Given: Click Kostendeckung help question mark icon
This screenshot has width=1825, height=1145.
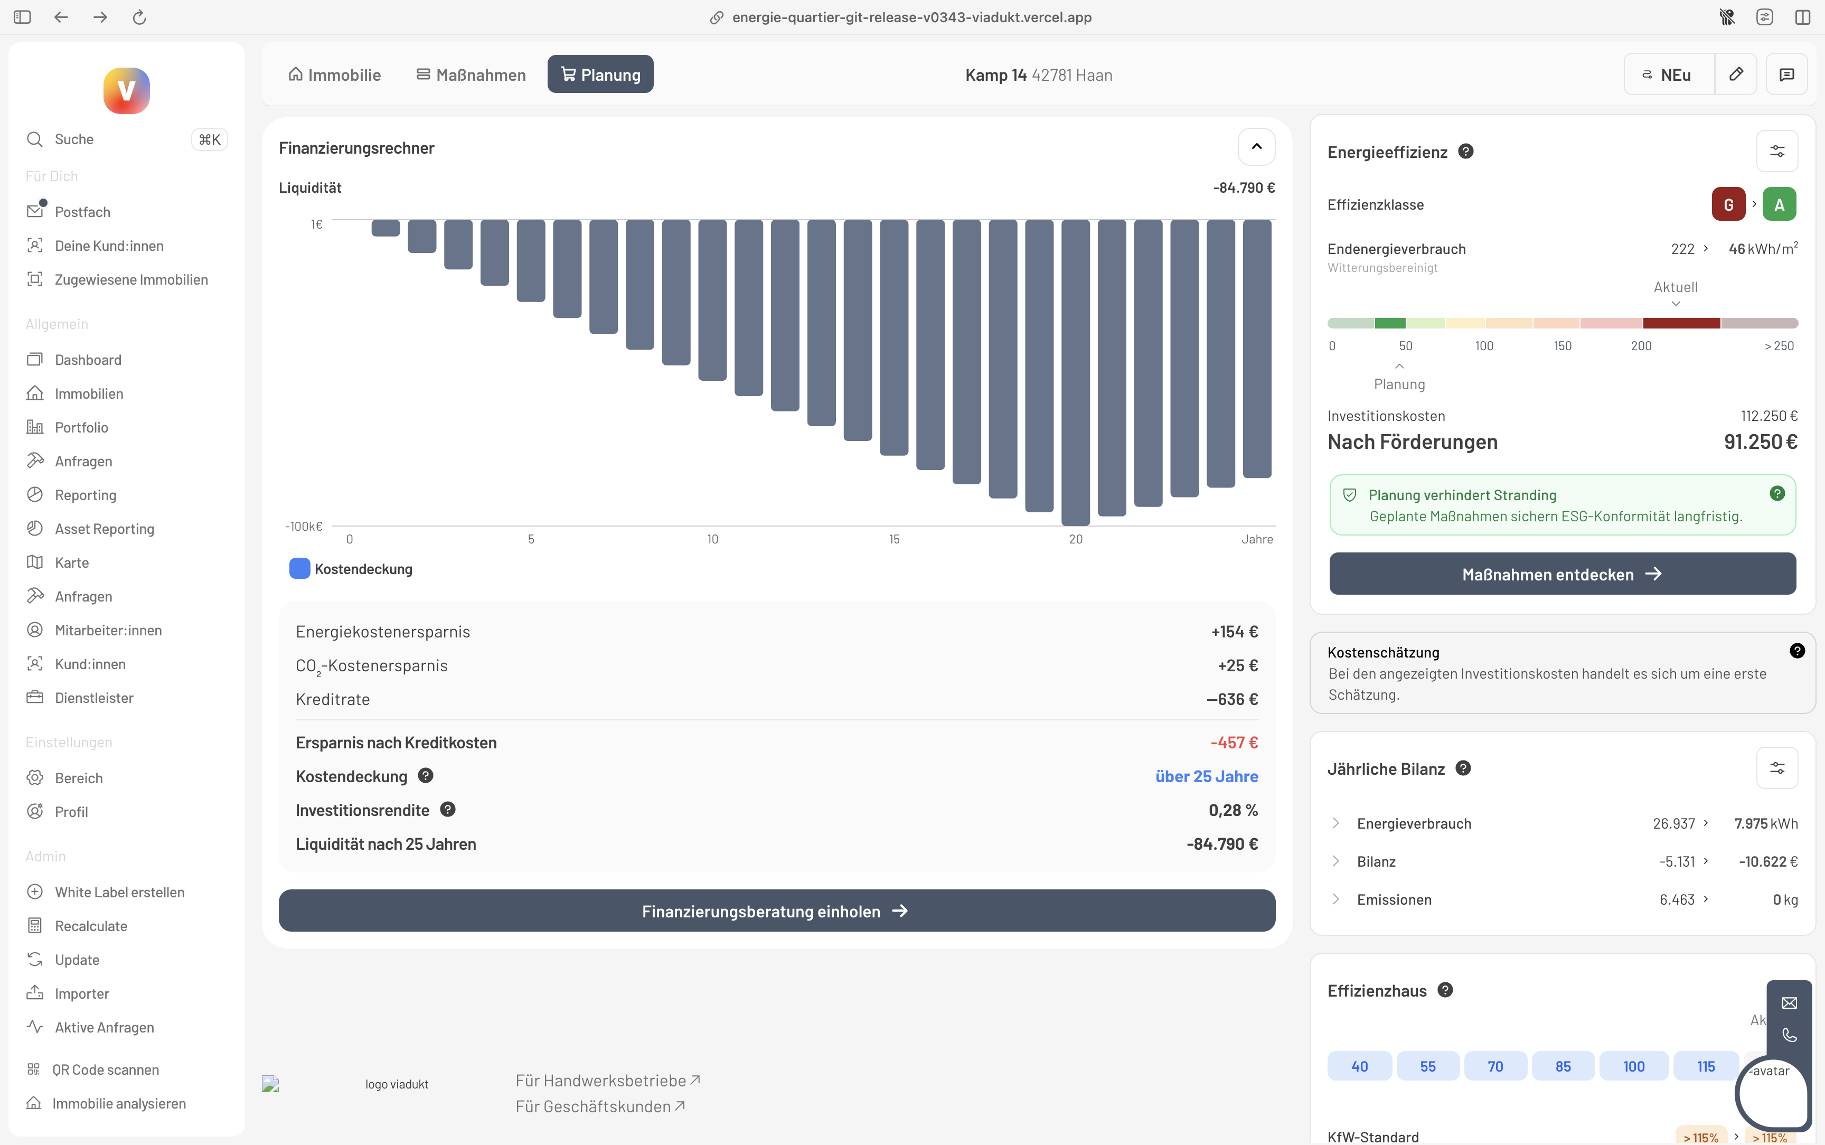Looking at the screenshot, I should pyautogui.click(x=426, y=775).
